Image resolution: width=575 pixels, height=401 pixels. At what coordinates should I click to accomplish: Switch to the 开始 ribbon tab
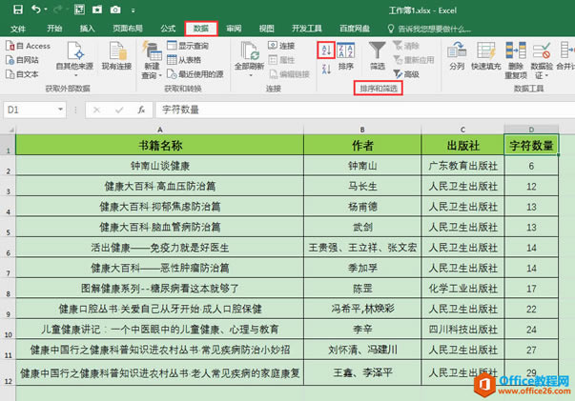coord(54,29)
